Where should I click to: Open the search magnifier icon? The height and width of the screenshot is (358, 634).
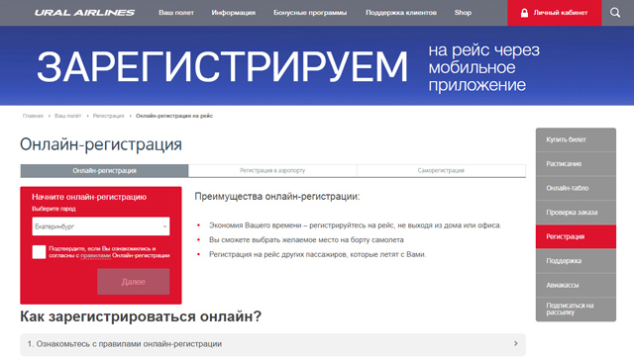(615, 13)
